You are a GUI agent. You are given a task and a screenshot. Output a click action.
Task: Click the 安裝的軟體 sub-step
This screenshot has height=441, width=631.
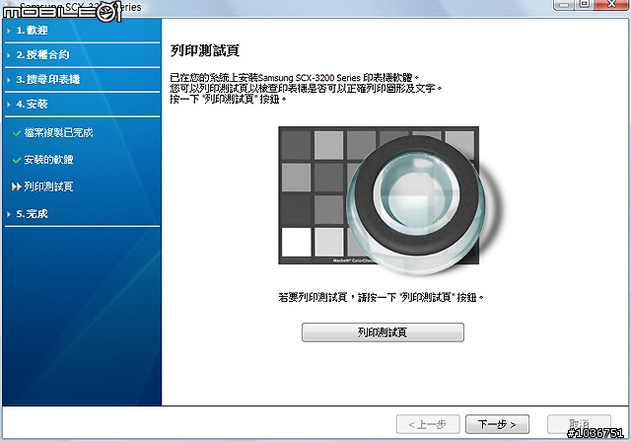(x=48, y=160)
